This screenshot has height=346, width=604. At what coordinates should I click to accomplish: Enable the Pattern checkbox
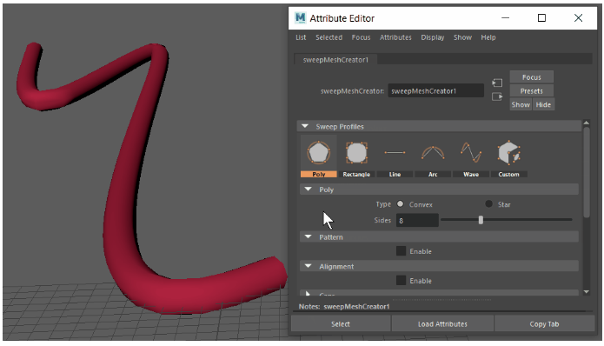click(x=401, y=251)
